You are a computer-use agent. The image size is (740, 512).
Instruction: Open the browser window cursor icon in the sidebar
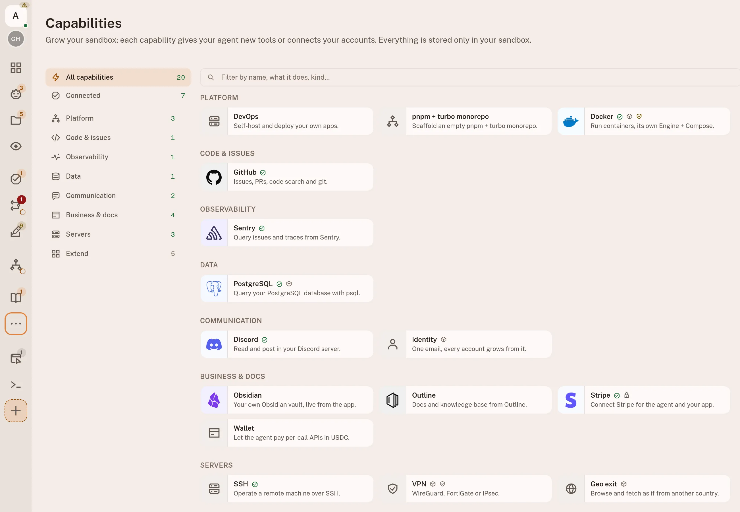click(x=16, y=358)
